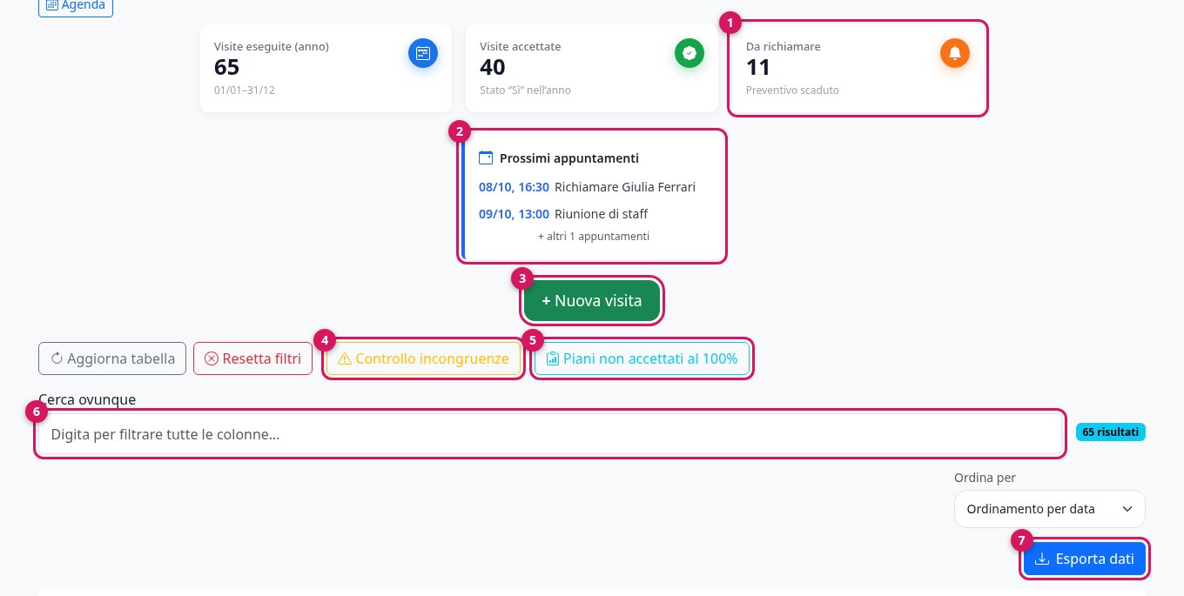Viewport: 1184px width, 596px height.
Task: Click the circled X icon in Resetta filtri
Action: click(212, 358)
